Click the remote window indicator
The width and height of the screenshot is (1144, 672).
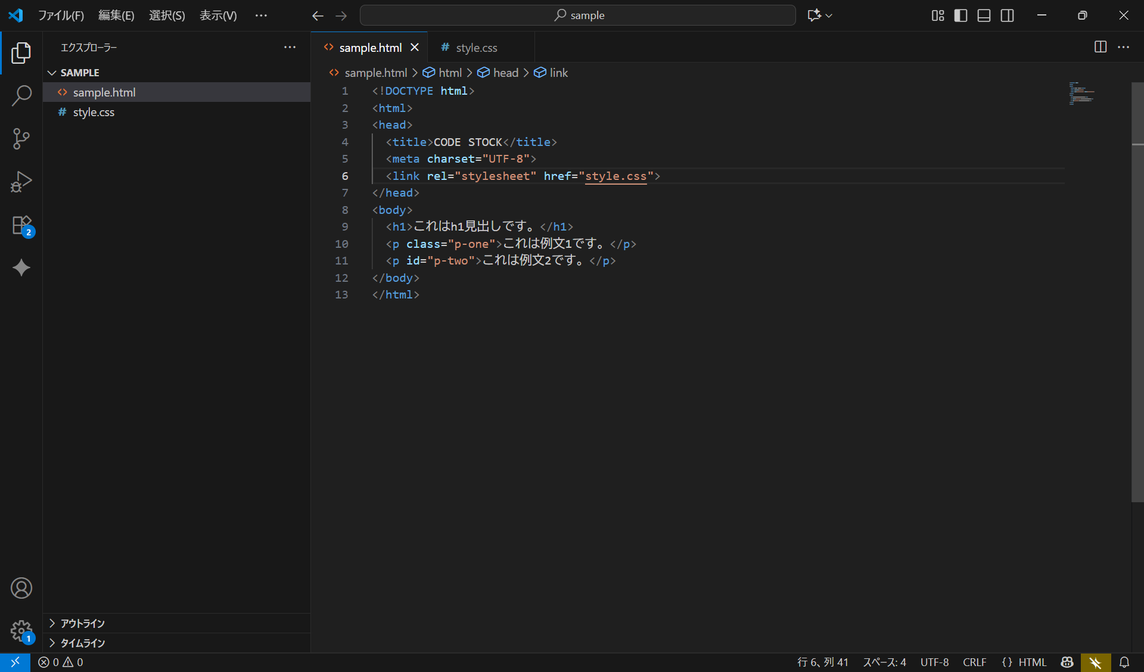[15, 662]
